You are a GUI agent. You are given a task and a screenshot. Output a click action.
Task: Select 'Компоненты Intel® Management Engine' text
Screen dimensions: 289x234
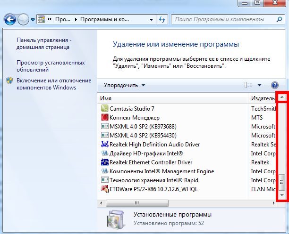click(x=162, y=171)
